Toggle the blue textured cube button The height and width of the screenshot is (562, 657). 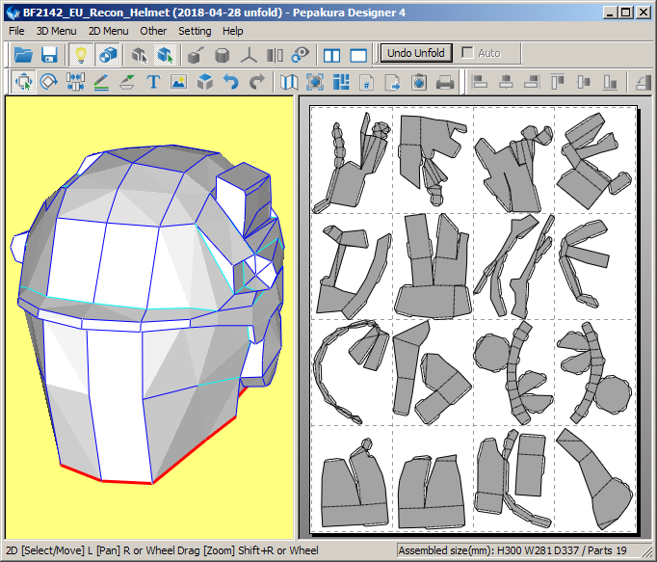107,54
